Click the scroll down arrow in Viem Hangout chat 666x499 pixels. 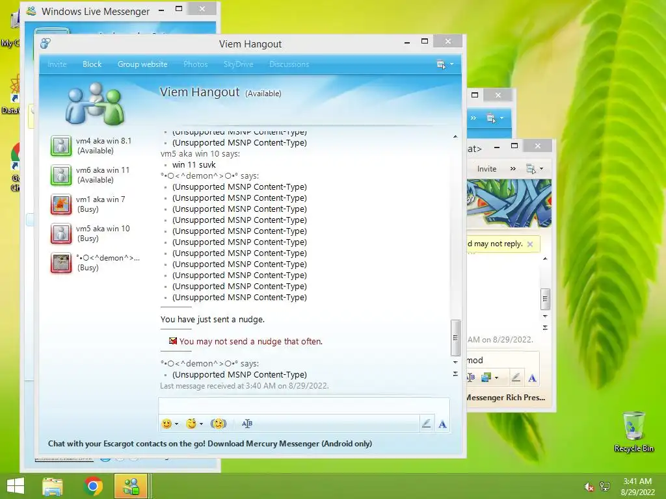click(455, 363)
